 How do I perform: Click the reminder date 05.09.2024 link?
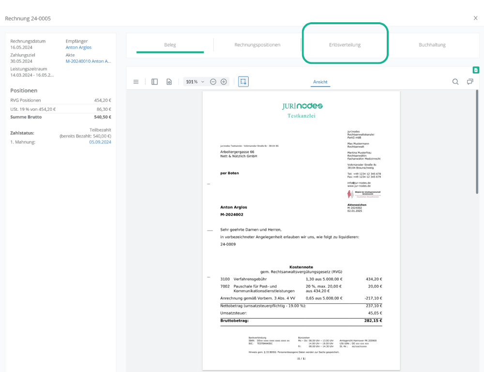point(100,142)
